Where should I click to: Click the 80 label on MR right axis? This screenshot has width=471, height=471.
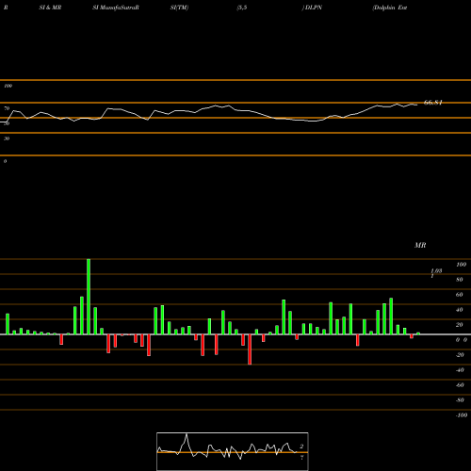[x=460, y=280]
